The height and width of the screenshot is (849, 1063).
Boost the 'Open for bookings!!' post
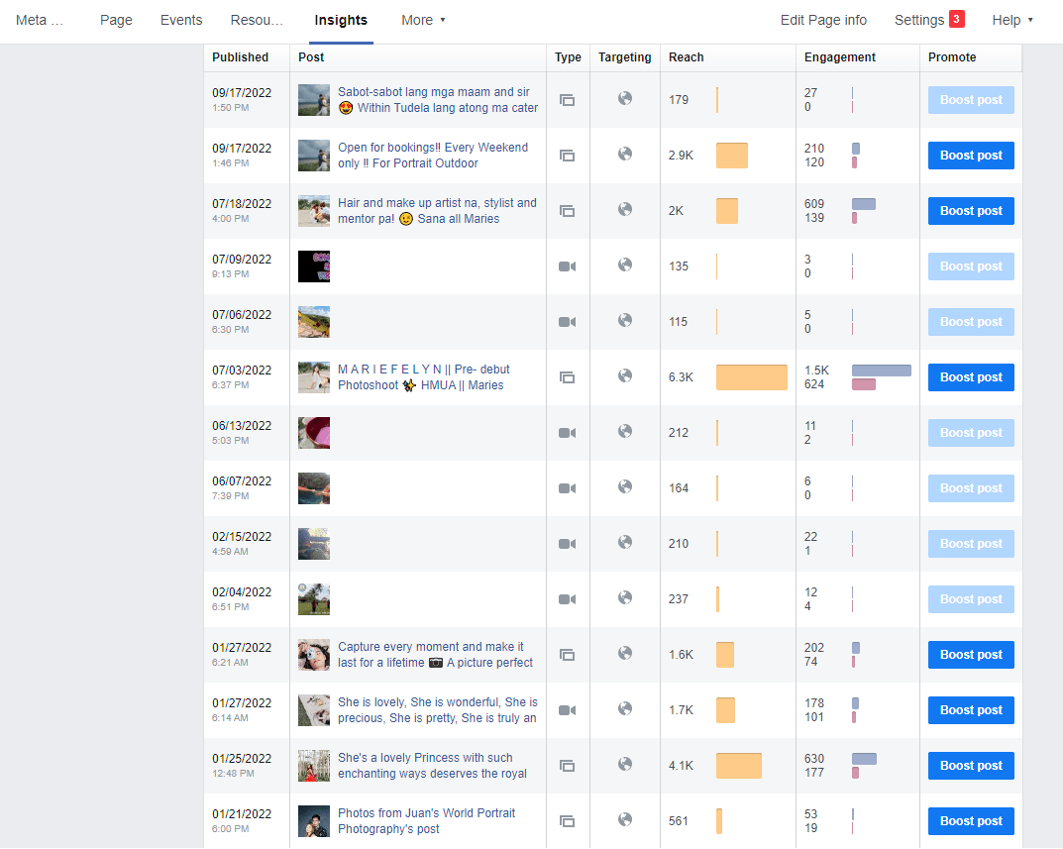(x=971, y=156)
